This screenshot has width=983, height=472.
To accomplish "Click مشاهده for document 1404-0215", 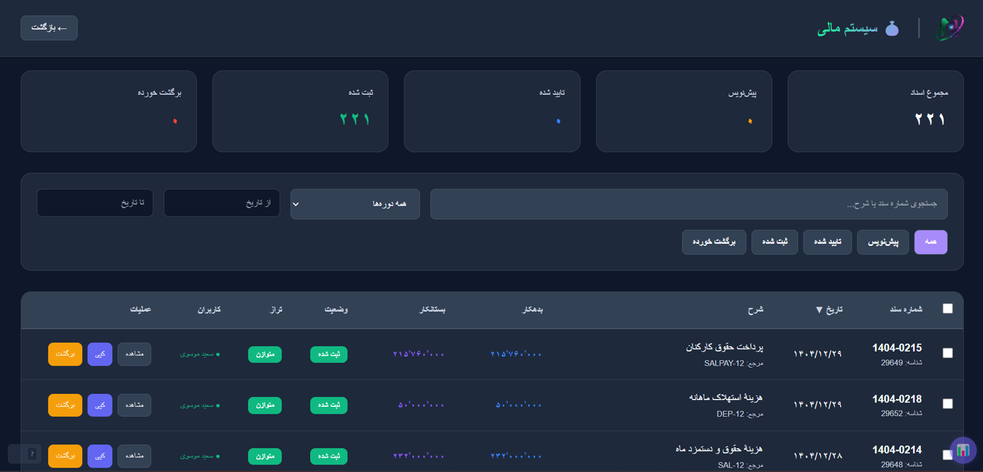I will pos(134,354).
